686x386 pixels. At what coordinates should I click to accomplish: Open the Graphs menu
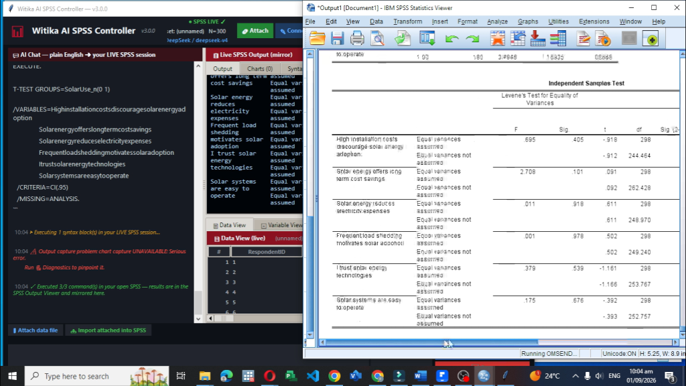[x=528, y=21]
